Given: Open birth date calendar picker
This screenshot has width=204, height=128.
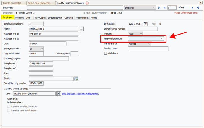Looking at the screenshot, I should (x=145, y=24).
